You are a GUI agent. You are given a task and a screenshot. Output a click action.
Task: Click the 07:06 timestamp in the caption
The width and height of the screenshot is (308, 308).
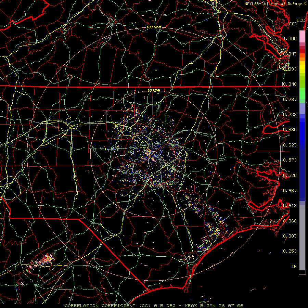[x=235, y=306]
